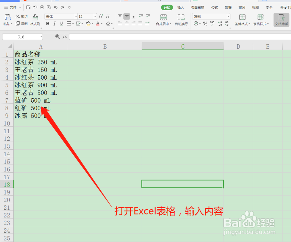Expand the paste options arrow
The height and width of the screenshot is (242, 291).
tap(12, 24)
